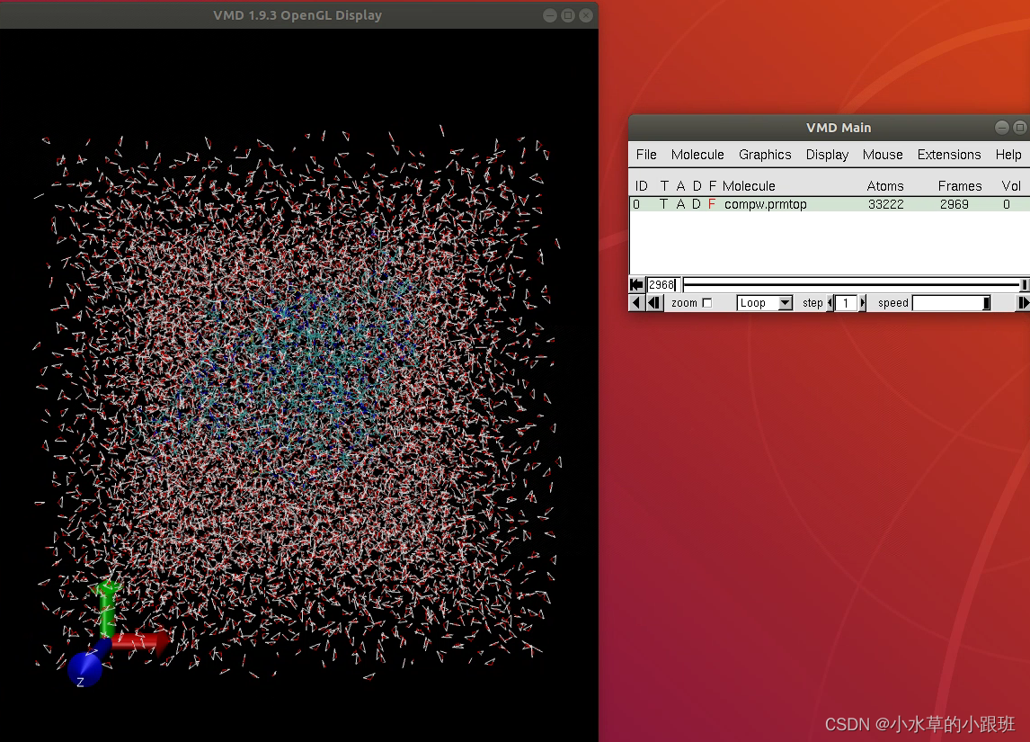This screenshot has width=1030, height=742.
Task: Toggle the Top (T) flag for compw.prmtop
Action: click(x=664, y=204)
